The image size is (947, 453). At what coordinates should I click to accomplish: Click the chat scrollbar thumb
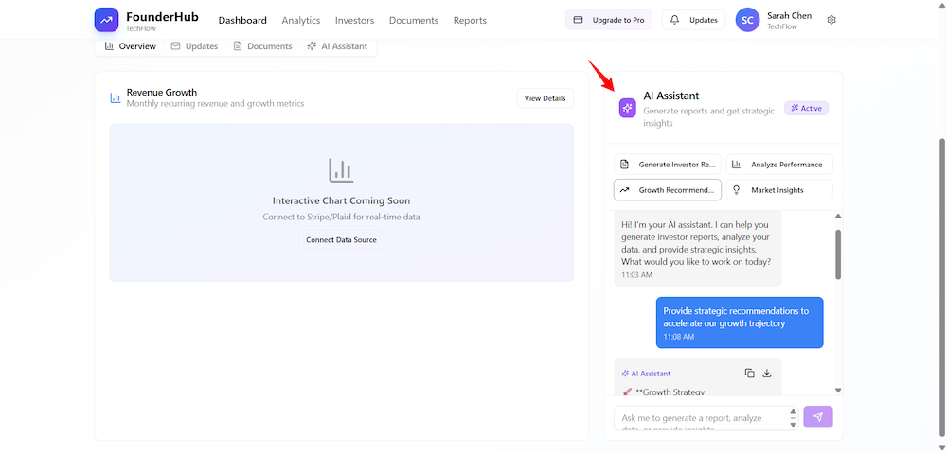(838, 254)
